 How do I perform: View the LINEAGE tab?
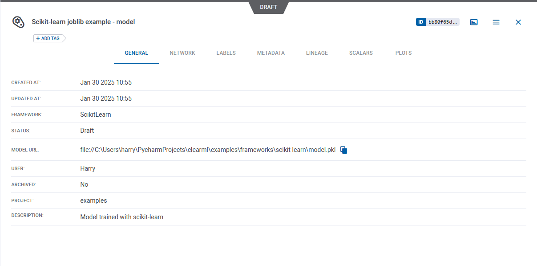317,53
